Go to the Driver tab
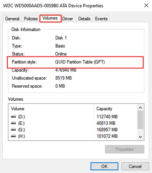The width and height of the screenshot is (152, 173). click(68, 19)
